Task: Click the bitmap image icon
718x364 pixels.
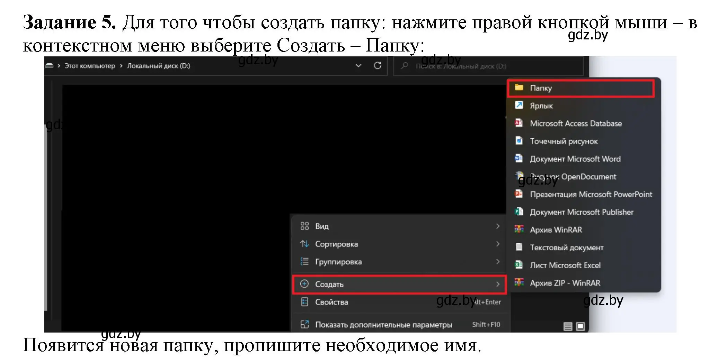Action: 519,141
